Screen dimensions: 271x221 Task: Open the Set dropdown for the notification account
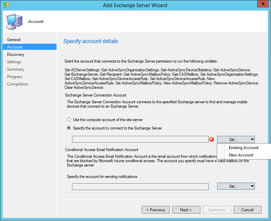click(236, 186)
